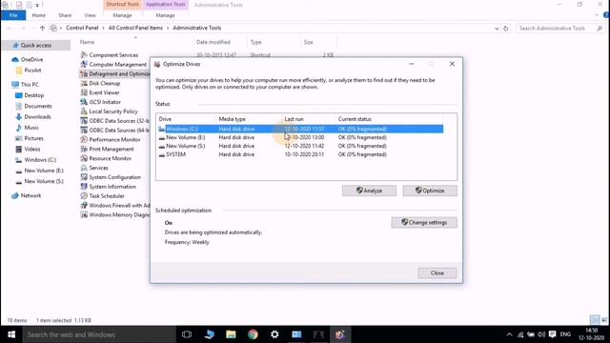
Task: Refresh the Administrative Tools folder
Action: [506, 29]
